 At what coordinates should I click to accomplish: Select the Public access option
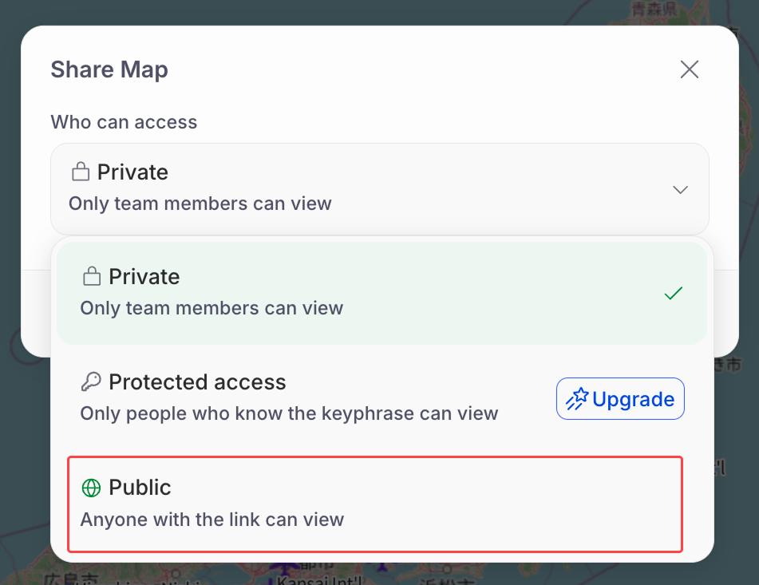375,504
